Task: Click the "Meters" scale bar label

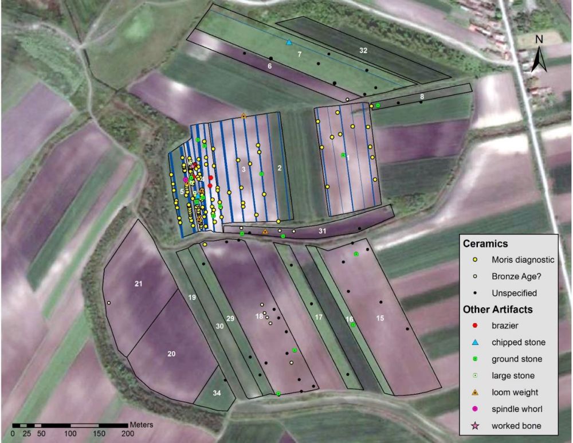Action: (x=142, y=425)
